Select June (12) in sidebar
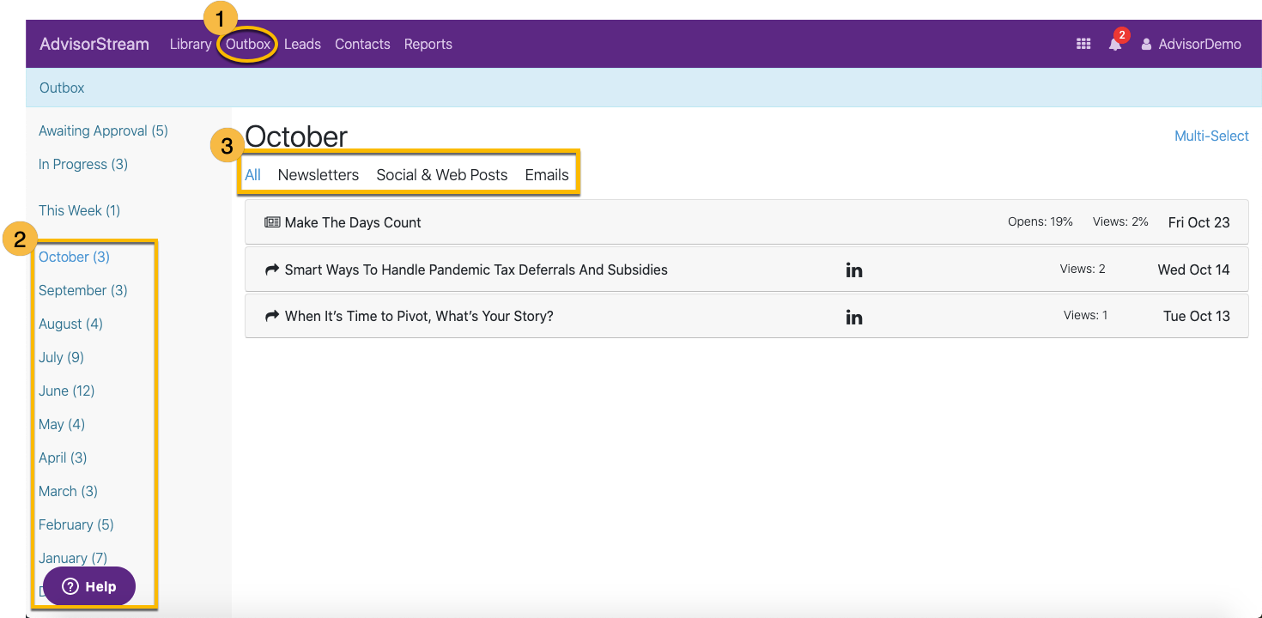The width and height of the screenshot is (1262, 618). click(x=66, y=391)
